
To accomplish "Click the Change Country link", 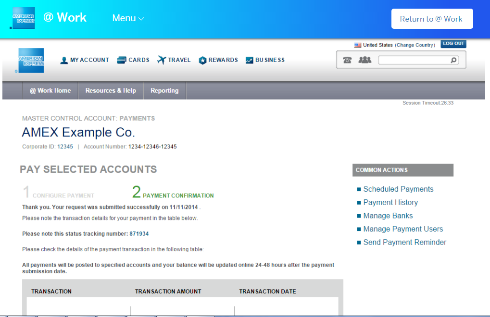I will coord(415,45).
